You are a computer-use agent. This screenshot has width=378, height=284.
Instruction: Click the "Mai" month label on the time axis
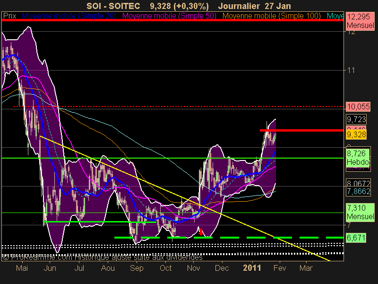coord(22,268)
